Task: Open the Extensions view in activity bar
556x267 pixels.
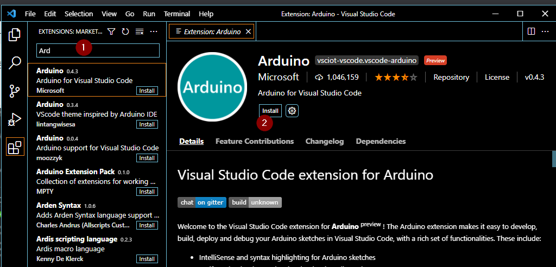Action: coord(15,147)
